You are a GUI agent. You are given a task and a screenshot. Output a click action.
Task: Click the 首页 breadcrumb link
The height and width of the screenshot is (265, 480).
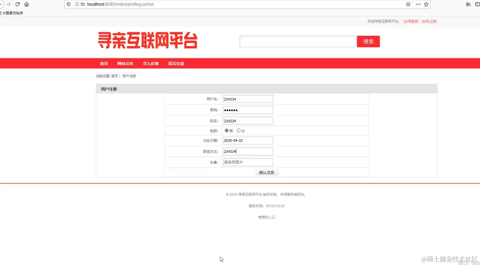tap(115, 76)
